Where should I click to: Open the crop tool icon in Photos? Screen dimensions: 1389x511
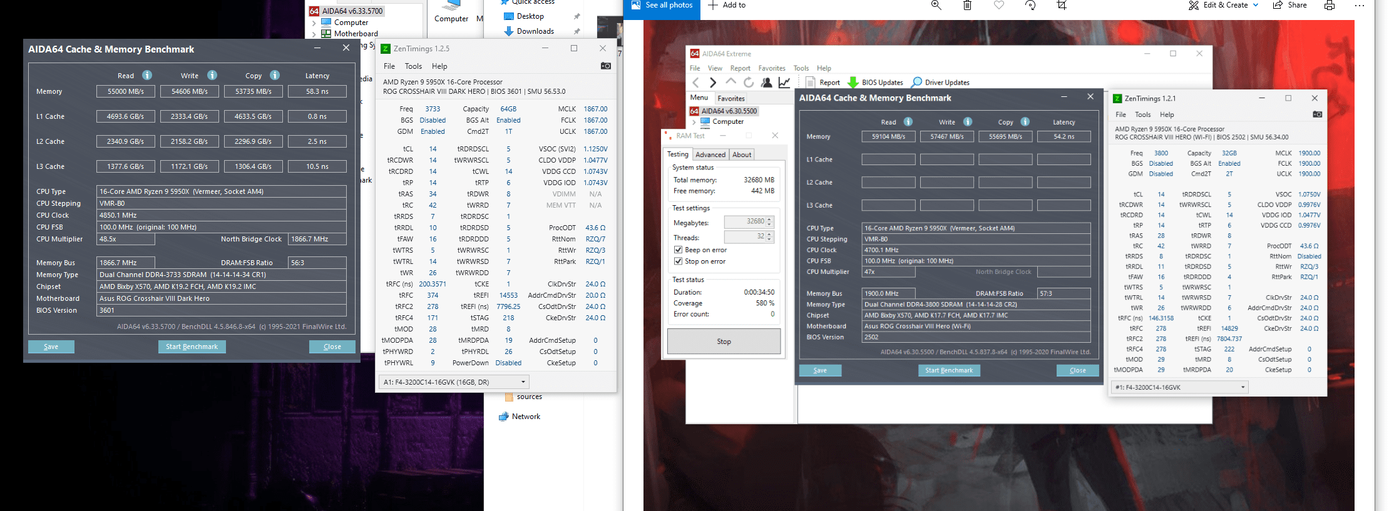1062,5
